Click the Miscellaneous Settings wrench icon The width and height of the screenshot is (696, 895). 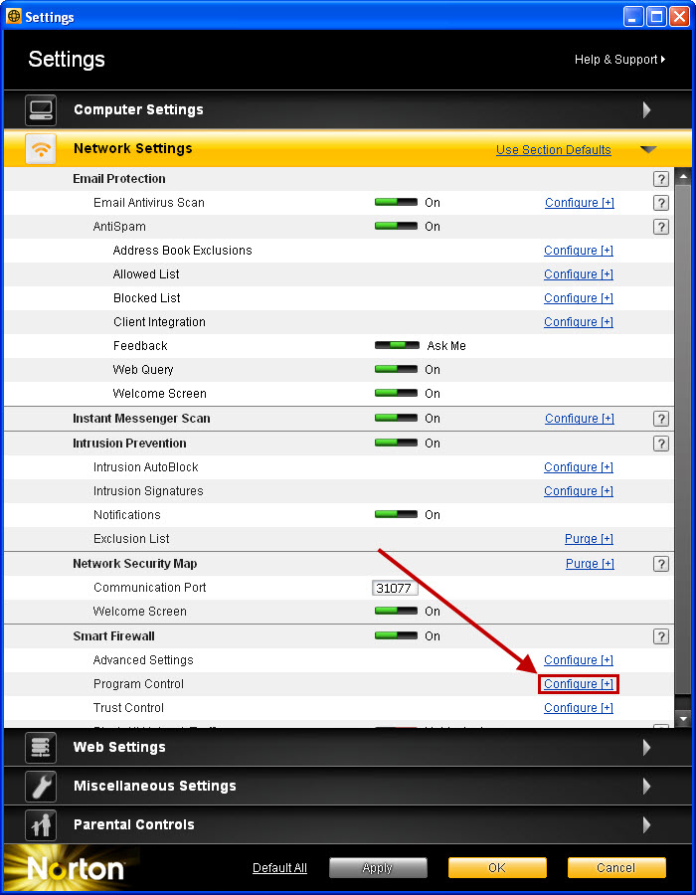41,786
